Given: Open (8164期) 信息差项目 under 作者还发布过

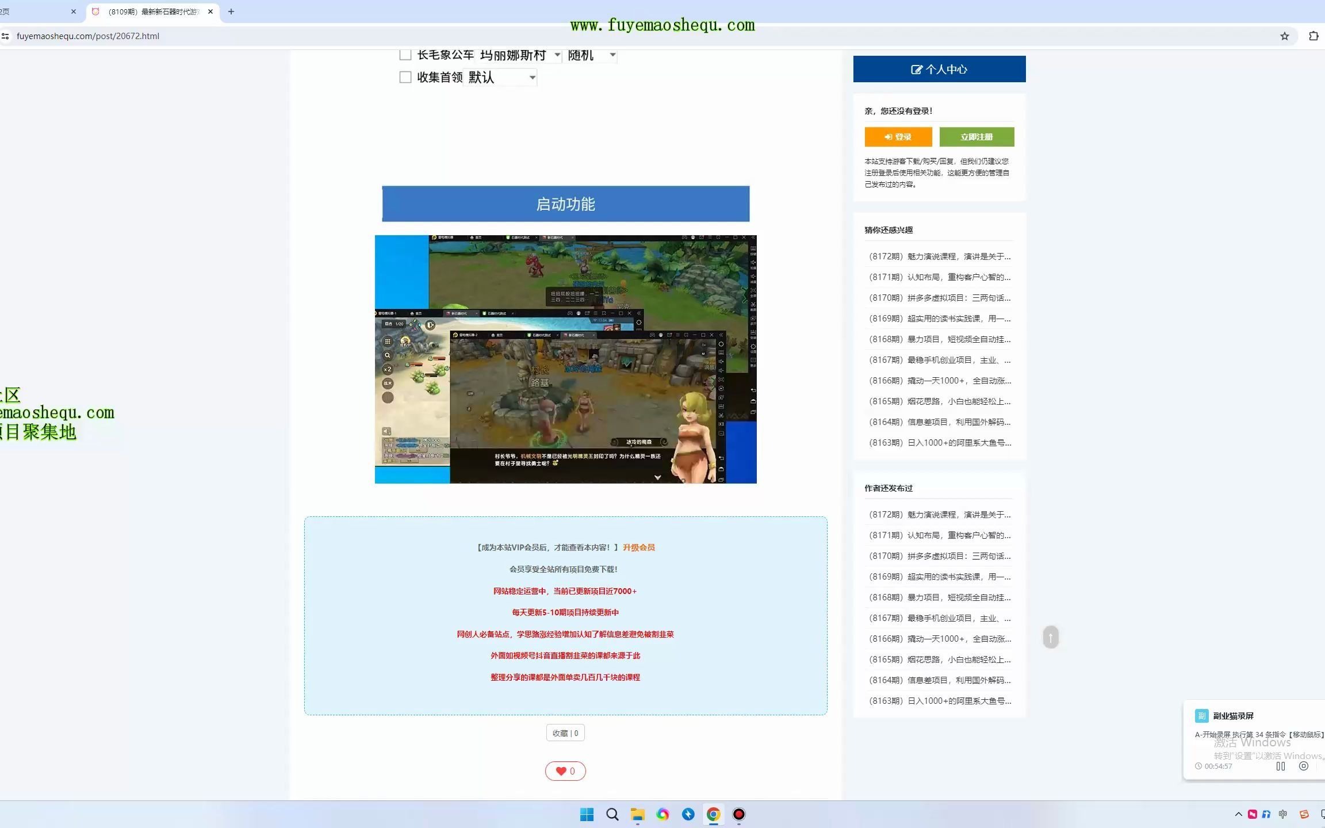Looking at the screenshot, I should pyautogui.click(x=940, y=680).
